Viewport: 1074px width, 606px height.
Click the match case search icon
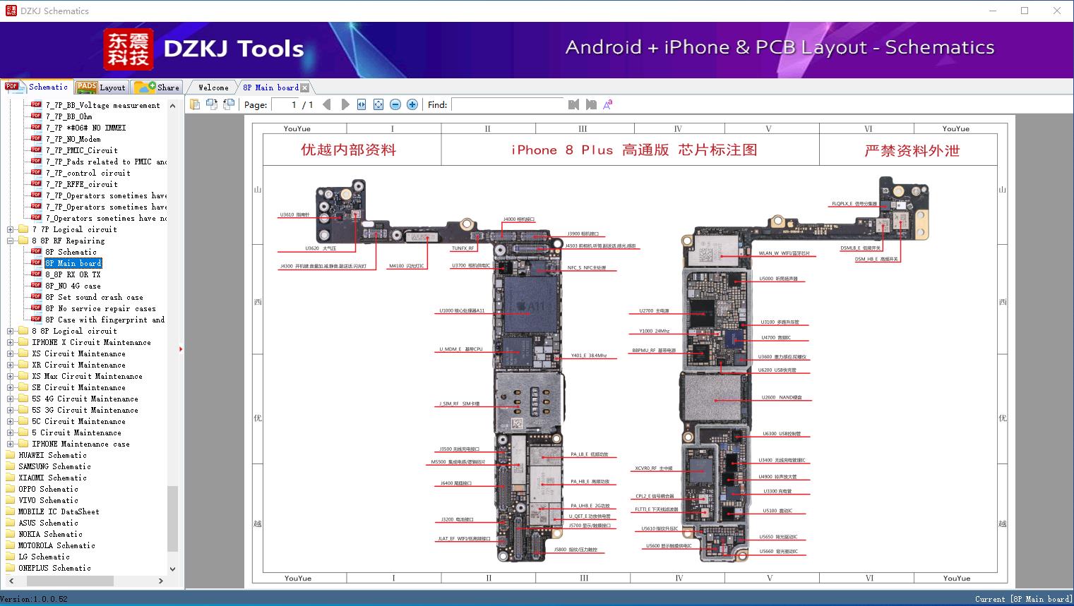[607, 104]
